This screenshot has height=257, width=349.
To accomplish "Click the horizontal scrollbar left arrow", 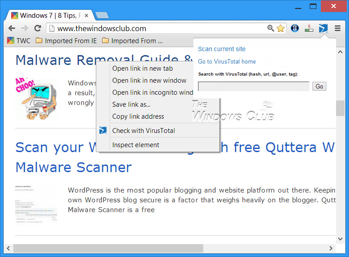I will click(8, 249).
